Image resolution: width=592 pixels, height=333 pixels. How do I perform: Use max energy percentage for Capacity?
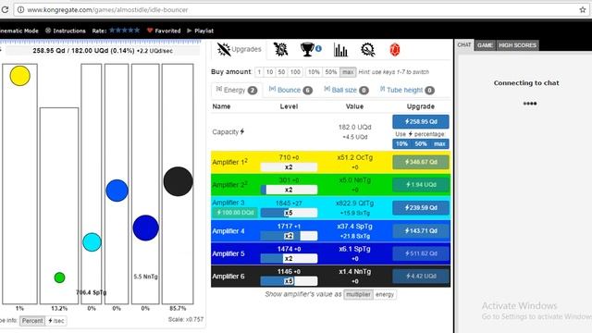[x=439, y=144]
